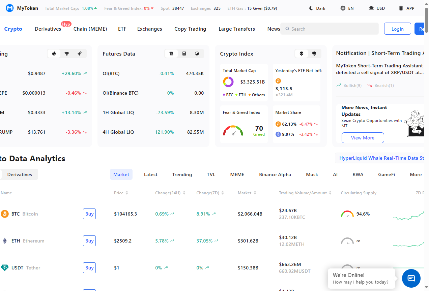Open the USD currency dropdown
The width and height of the screenshot is (429, 291).
point(377,8)
